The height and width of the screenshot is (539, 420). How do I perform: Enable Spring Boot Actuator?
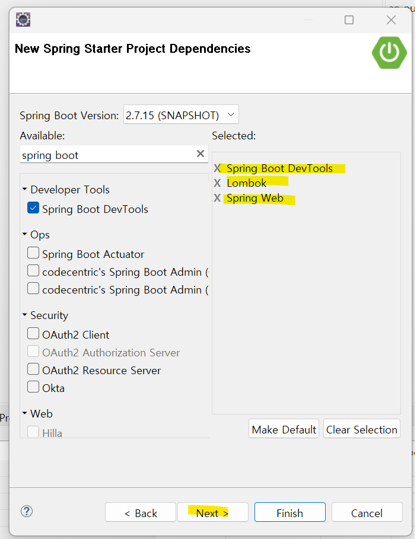point(33,253)
